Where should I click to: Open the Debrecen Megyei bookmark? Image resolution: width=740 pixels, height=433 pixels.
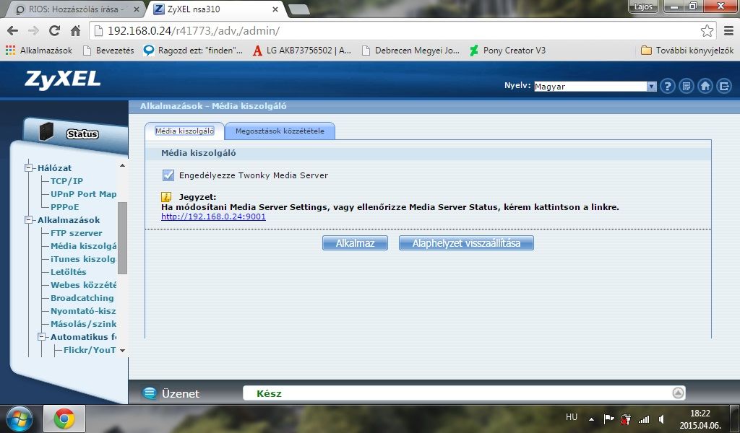pyautogui.click(x=410, y=51)
